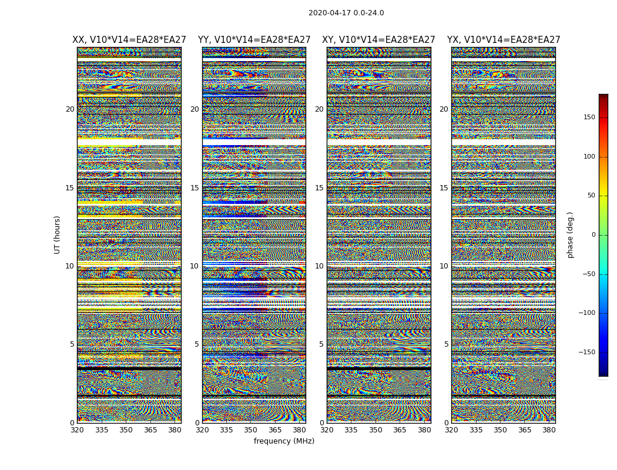Click inside the XY phase waterfall plot
This screenshot has height=470, width=617.
click(x=378, y=235)
